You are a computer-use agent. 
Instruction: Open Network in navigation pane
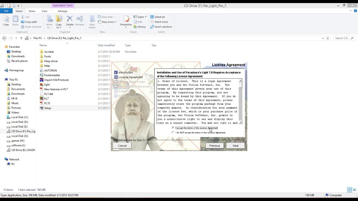pyautogui.click(x=14, y=159)
